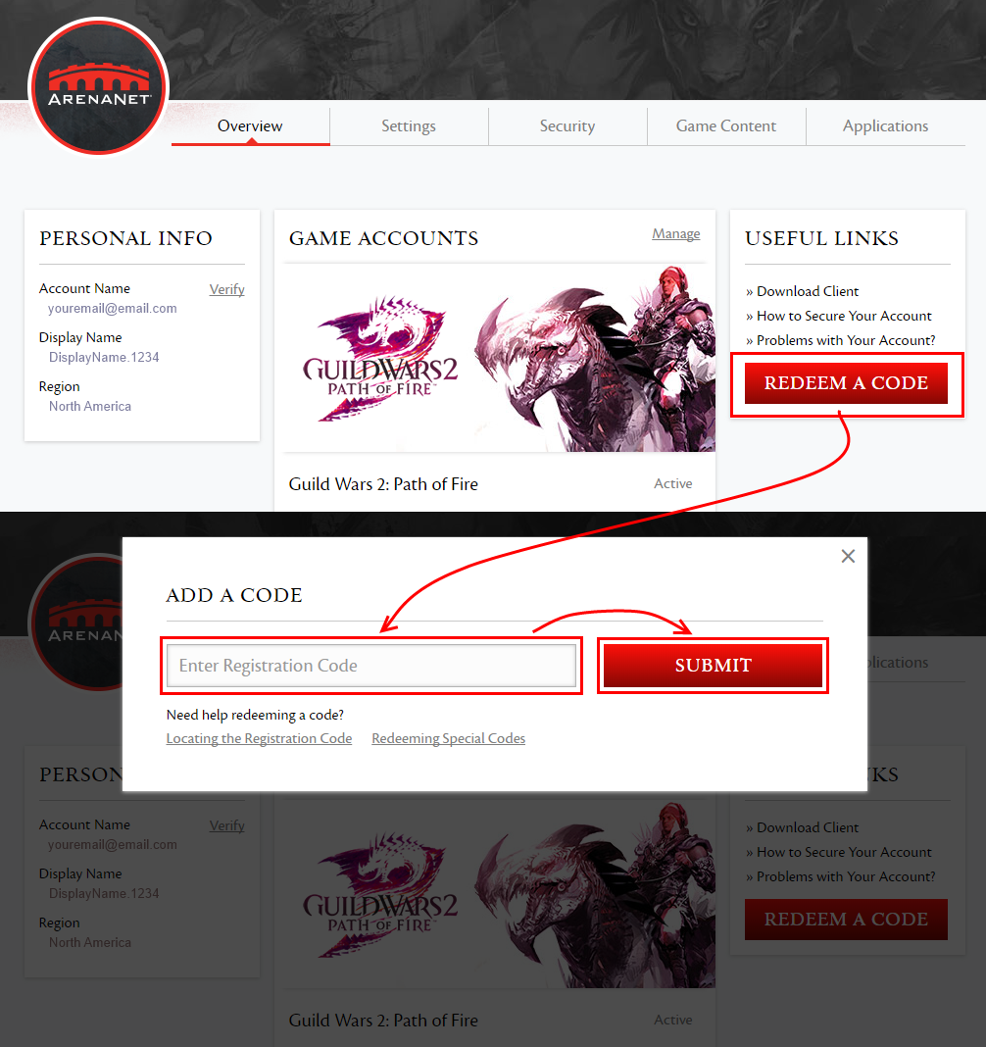Close the Add a Code dialog

(x=848, y=556)
